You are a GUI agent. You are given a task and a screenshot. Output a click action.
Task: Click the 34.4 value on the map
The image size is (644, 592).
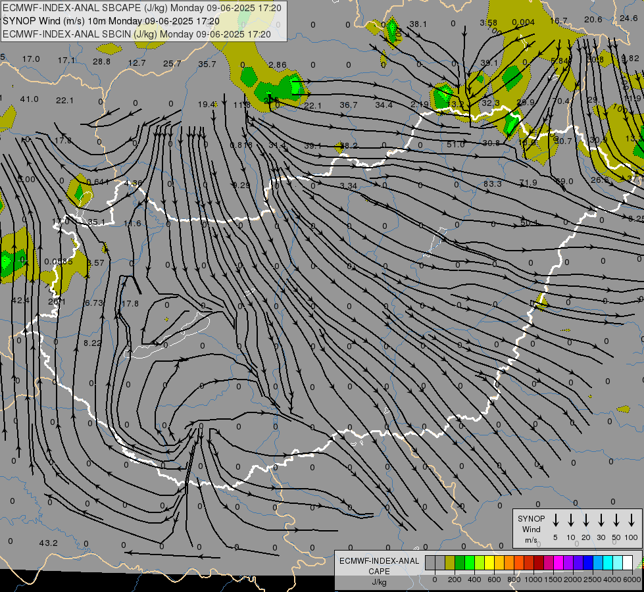384,105
